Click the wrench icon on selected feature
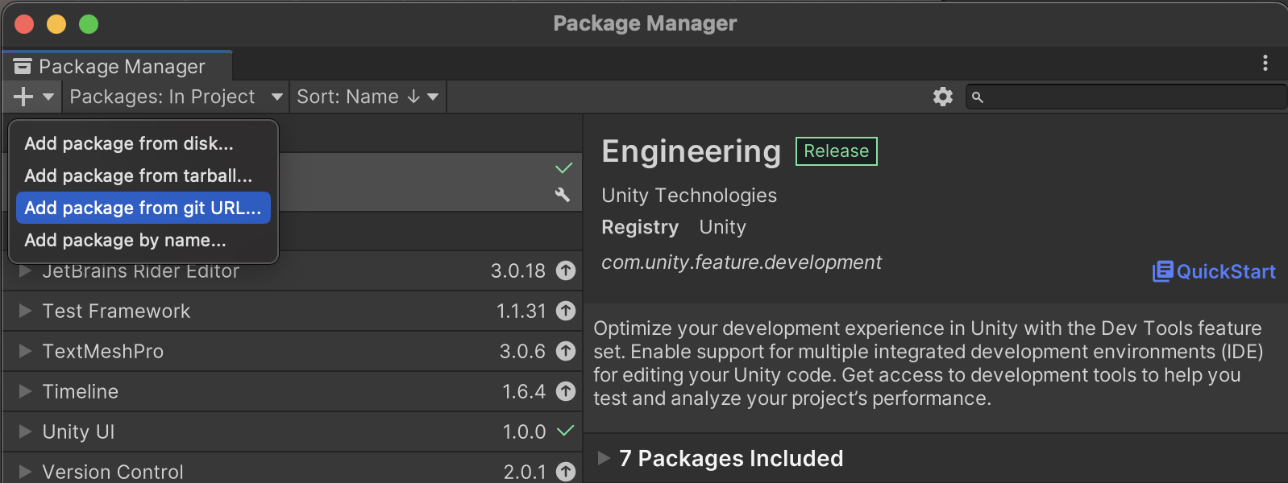The height and width of the screenshot is (483, 1288). (563, 194)
